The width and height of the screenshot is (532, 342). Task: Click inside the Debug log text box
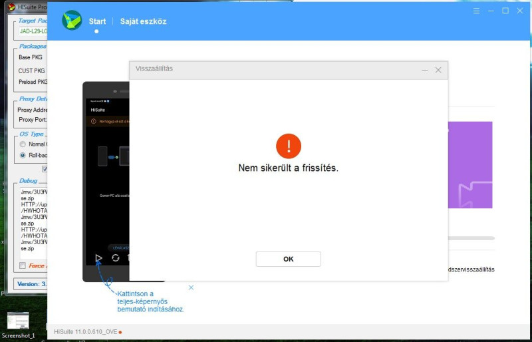[x=34, y=222]
